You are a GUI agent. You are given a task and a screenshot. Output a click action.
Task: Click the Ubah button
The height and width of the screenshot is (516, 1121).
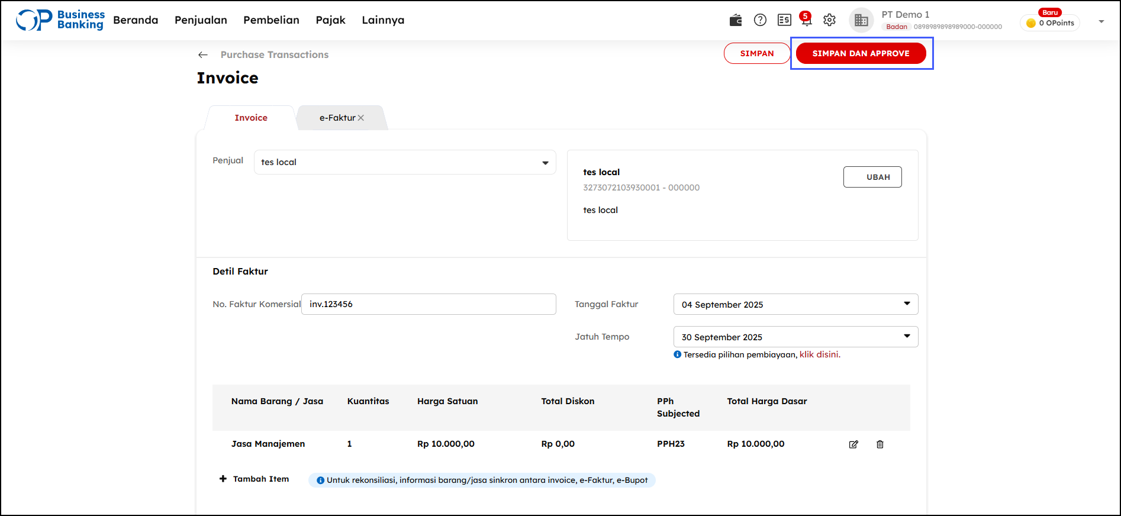coord(872,177)
